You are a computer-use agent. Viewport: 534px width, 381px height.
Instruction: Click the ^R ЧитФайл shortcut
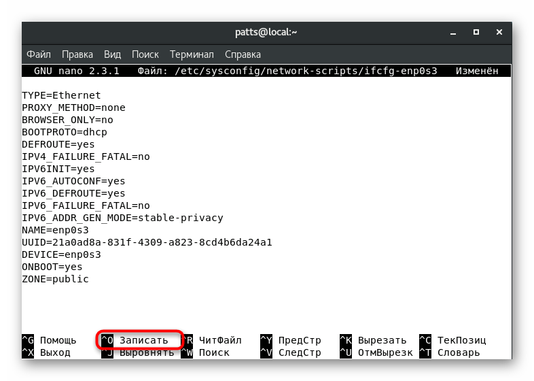click(x=211, y=340)
